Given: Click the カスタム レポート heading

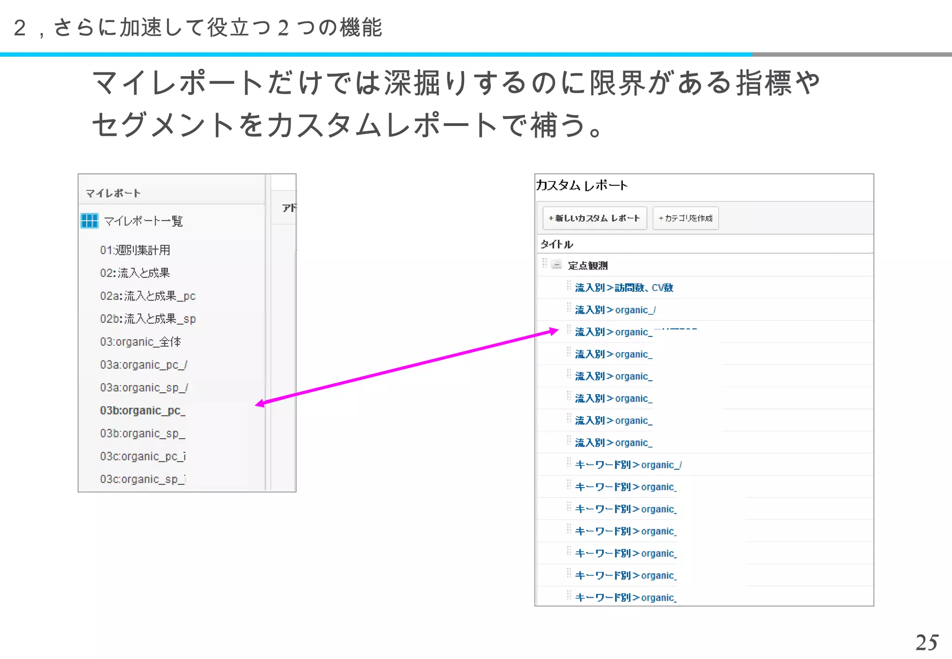Looking at the screenshot, I should click(582, 185).
